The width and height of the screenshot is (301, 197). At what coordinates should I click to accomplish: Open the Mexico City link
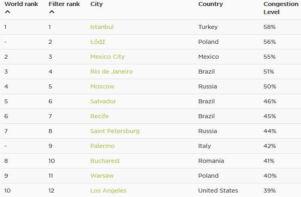point(107,57)
